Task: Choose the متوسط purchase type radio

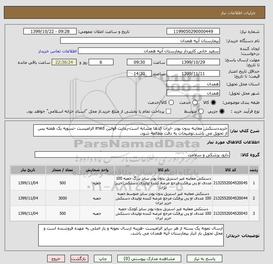Action: pyautogui.click(x=201, y=111)
